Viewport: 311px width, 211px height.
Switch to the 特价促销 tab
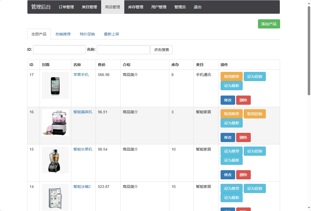click(87, 34)
